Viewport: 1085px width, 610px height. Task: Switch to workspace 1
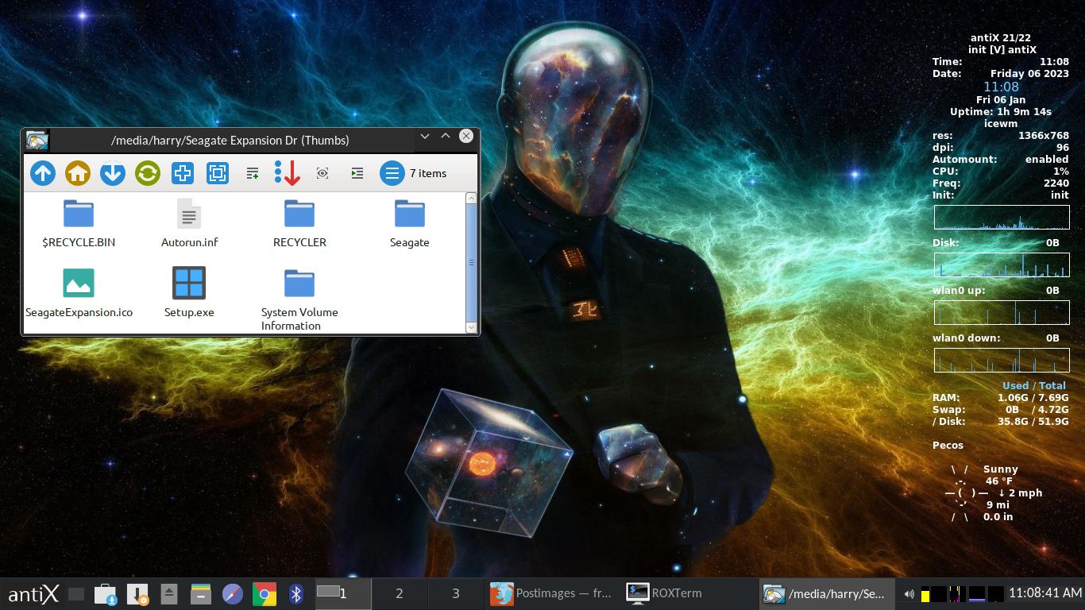pos(343,593)
